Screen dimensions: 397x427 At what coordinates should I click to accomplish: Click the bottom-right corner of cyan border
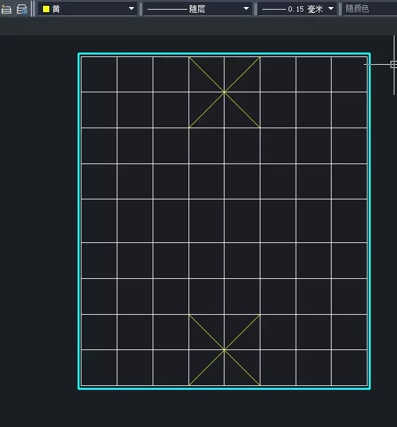pyautogui.click(x=370, y=388)
